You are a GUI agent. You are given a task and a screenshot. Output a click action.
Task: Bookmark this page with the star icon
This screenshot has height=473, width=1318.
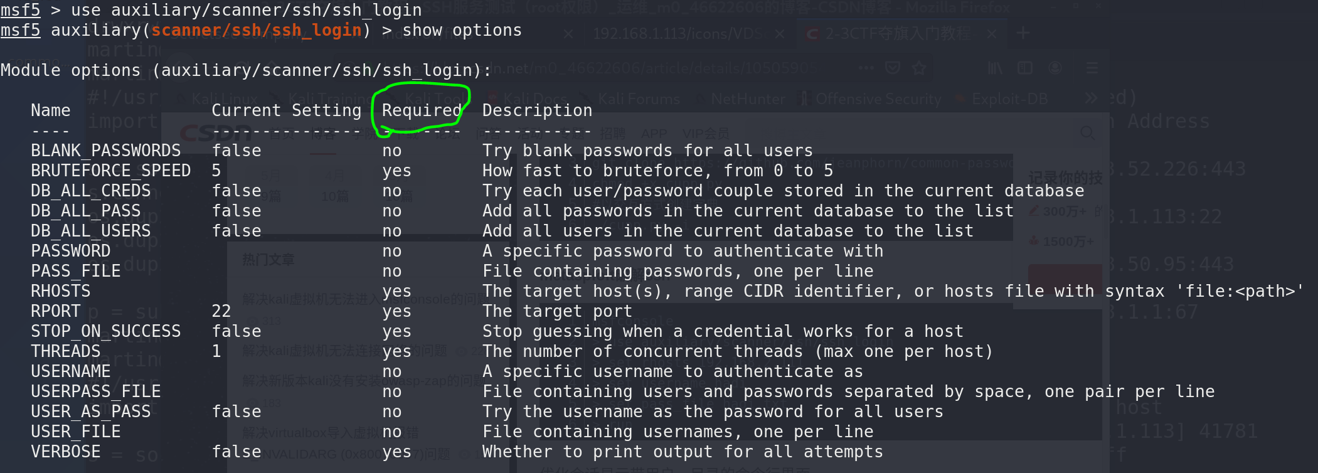click(919, 68)
